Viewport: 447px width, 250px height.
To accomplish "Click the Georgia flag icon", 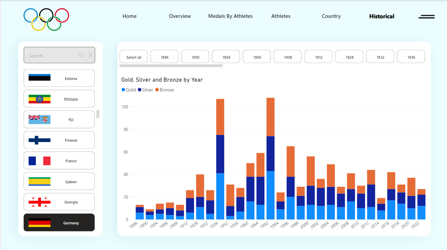I will click(40, 202).
